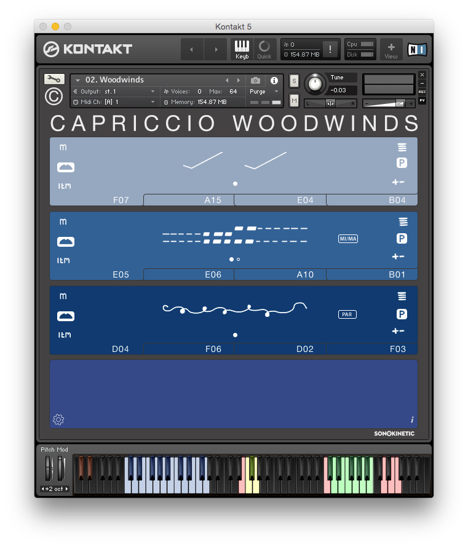Toggle the PAR button
This screenshot has width=468, height=547.
[347, 314]
